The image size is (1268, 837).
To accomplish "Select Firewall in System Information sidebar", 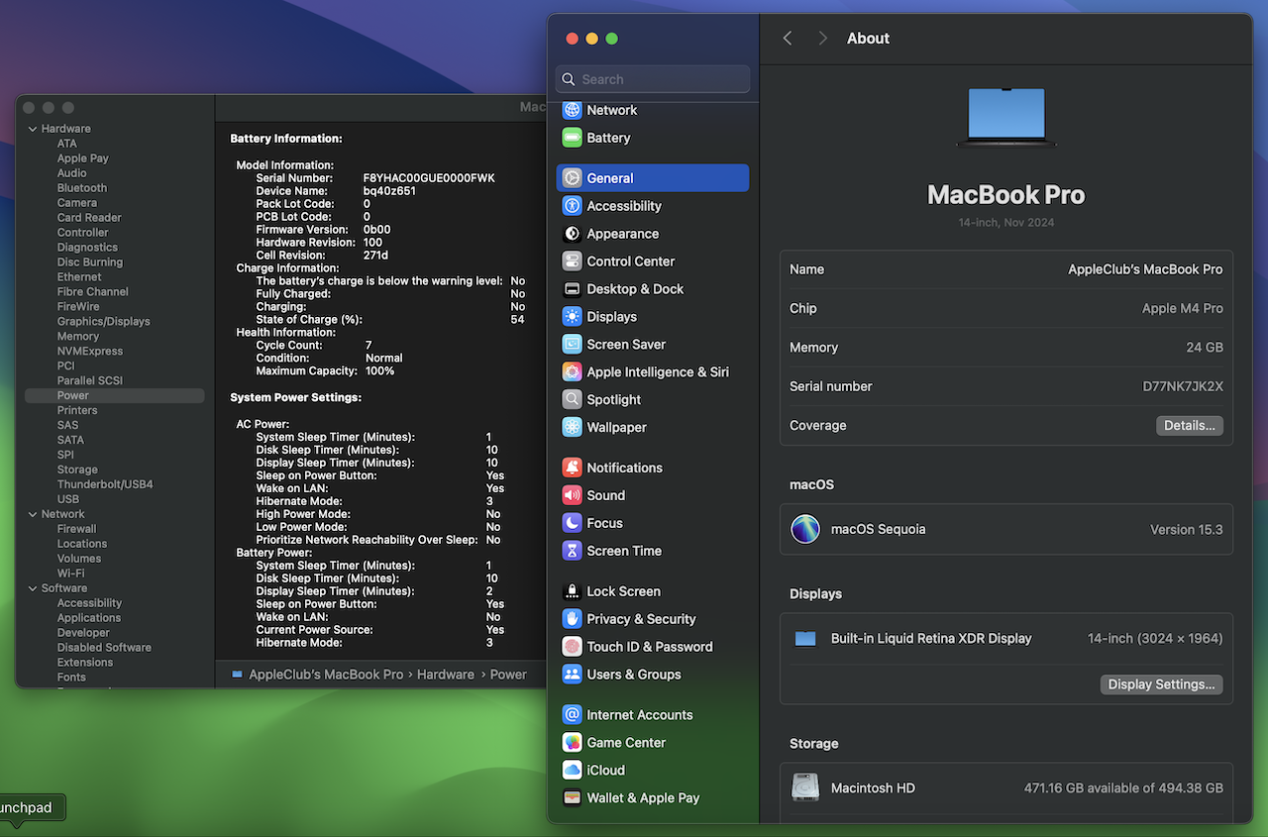I will click(76, 529).
